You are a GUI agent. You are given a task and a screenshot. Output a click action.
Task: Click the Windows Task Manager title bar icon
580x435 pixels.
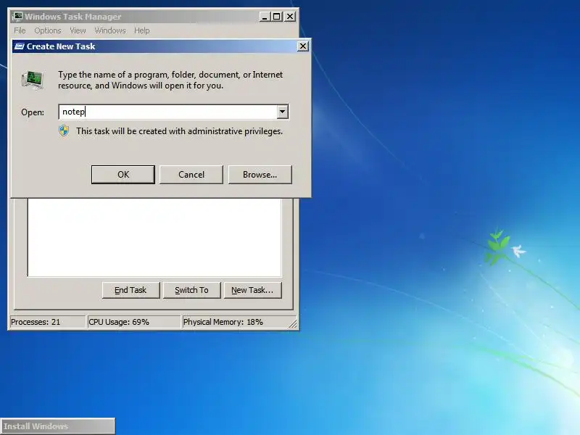[17, 17]
